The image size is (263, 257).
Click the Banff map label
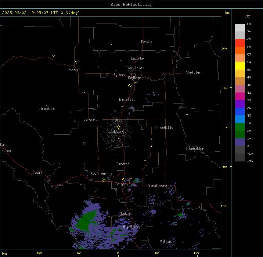(x=38, y=173)
